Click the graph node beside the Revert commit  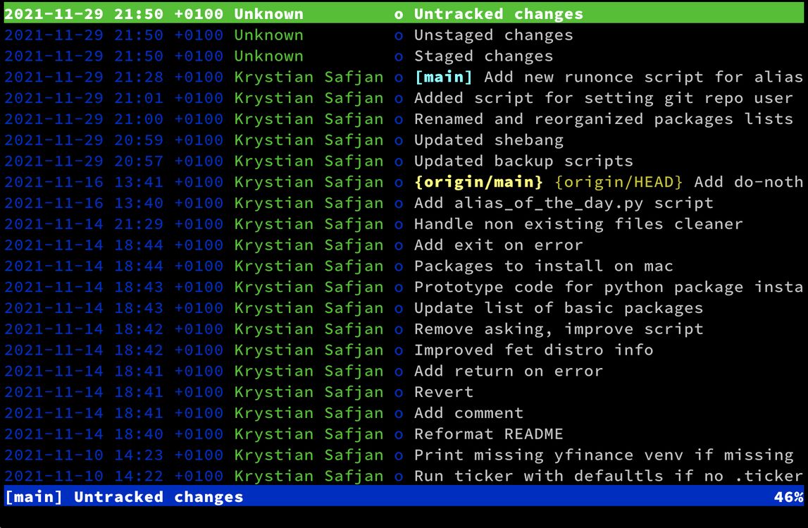tap(399, 393)
